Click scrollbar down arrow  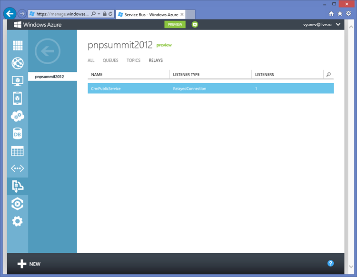[351, 267]
